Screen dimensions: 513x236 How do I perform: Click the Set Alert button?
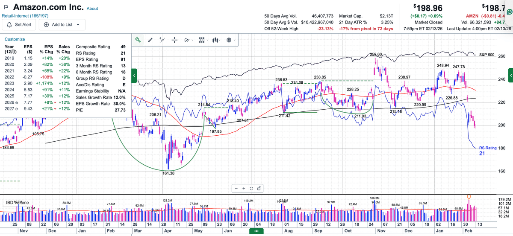19,24
